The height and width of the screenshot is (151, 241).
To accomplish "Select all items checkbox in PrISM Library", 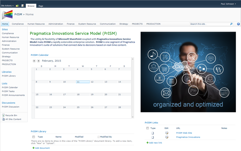I will [34, 137].
